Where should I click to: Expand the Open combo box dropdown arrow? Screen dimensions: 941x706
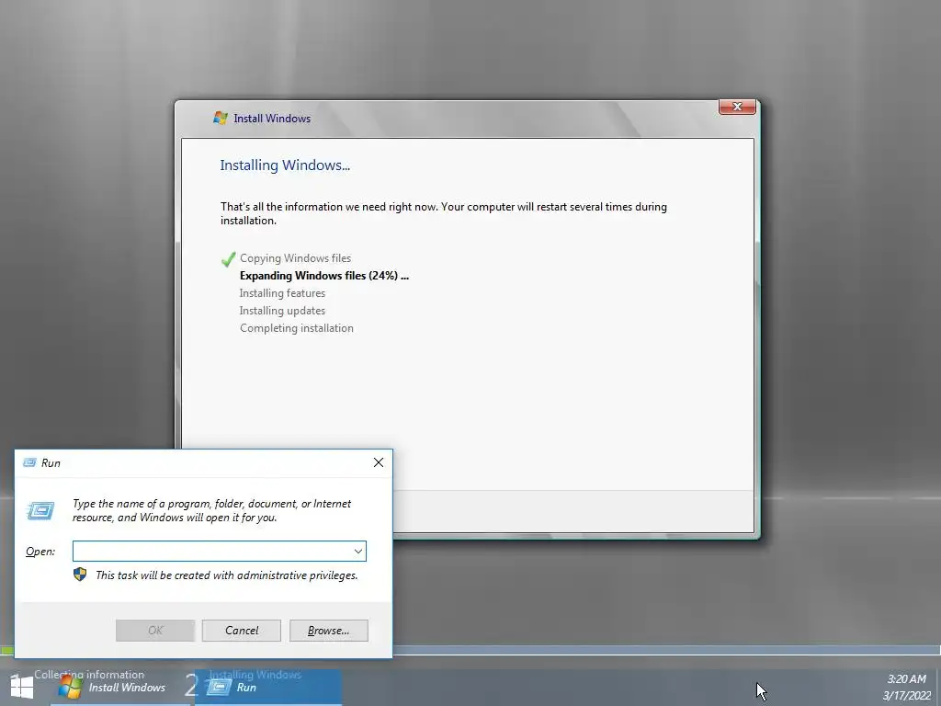pyautogui.click(x=357, y=552)
